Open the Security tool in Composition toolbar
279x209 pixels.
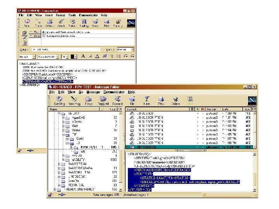tap(118, 24)
